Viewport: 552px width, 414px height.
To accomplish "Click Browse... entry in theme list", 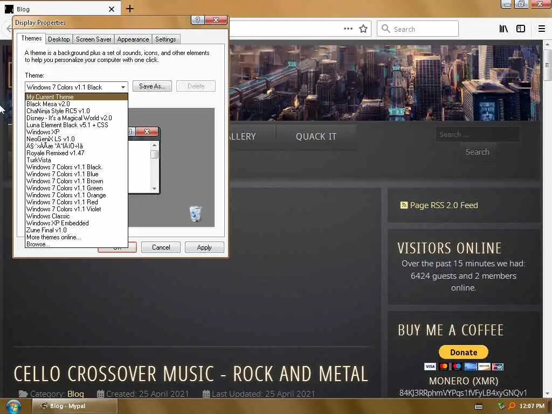I will point(77,244).
